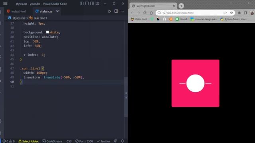Click the pink square container on the page
The image size is (255, 143).
(x=195, y=83)
